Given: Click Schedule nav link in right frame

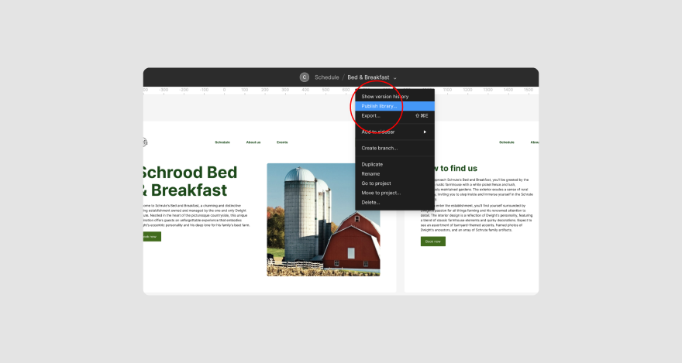Looking at the screenshot, I should point(506,142).
